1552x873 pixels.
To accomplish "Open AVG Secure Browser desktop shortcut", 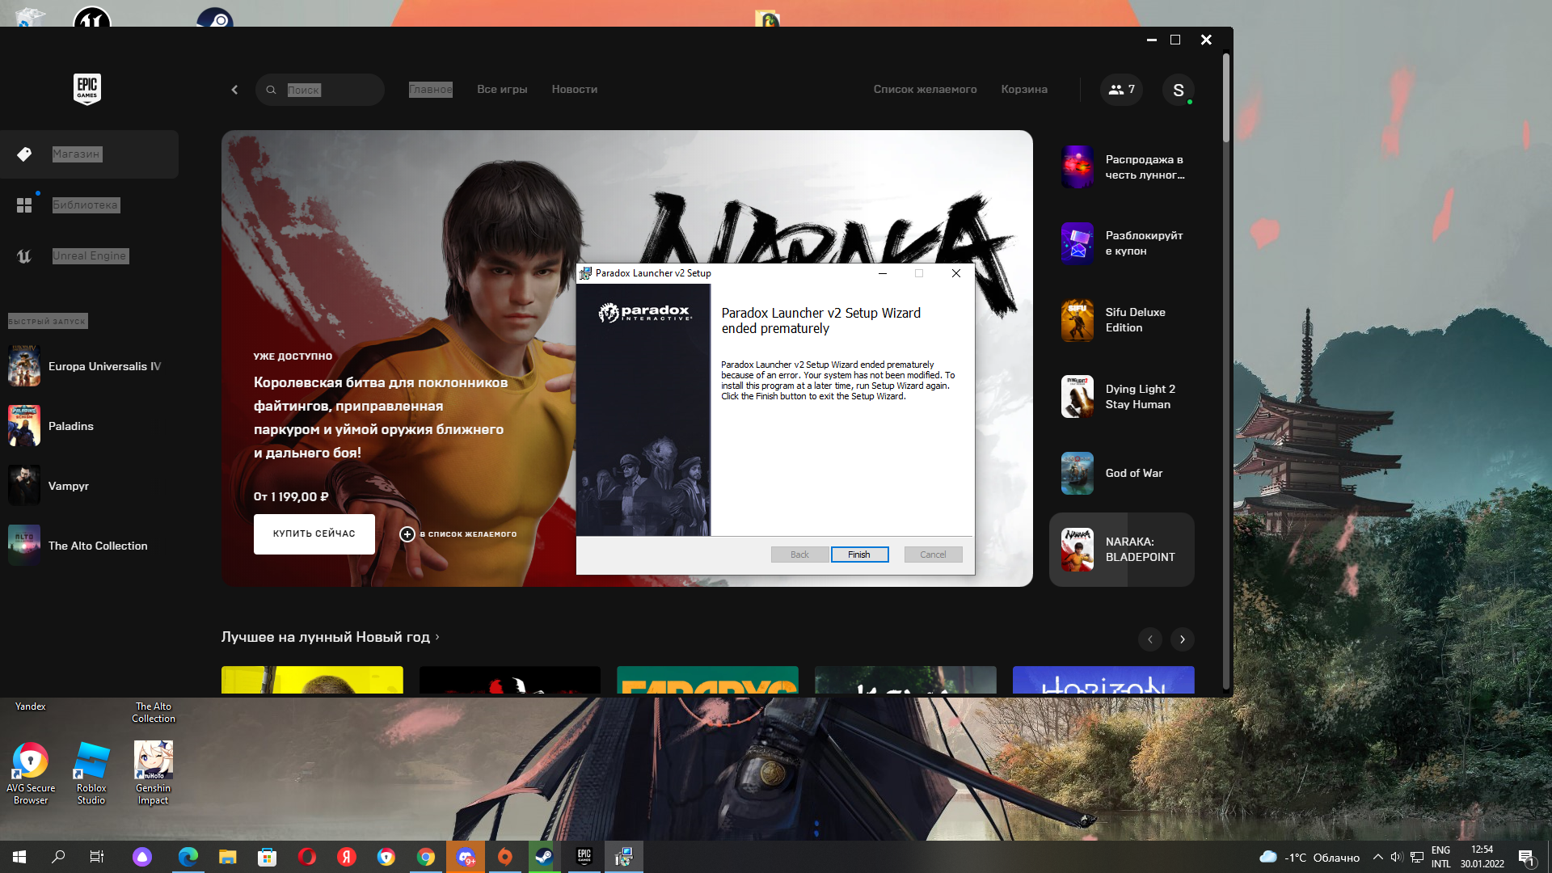I will [x=31, y=774].
